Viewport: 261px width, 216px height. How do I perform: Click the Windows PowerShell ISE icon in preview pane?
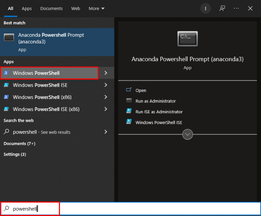coord(129,121)
